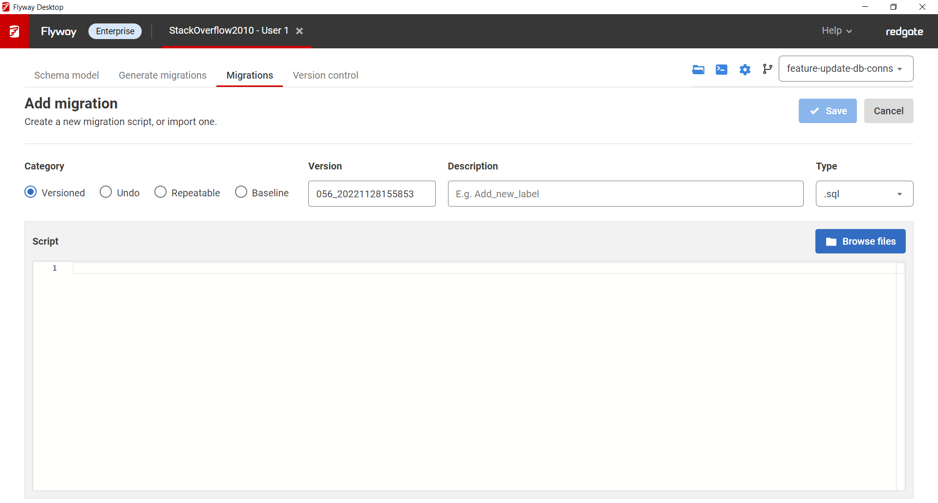Open the .sql Type dropdown
The image size is (938, 503).
(x=864, y=194)
